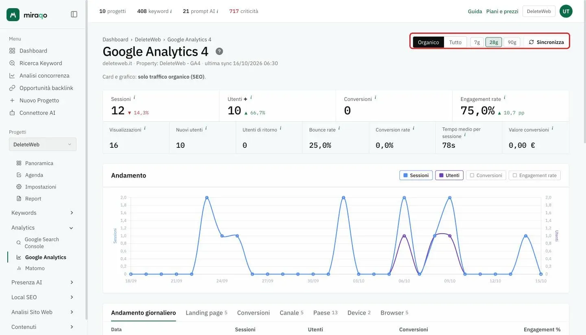Open the Guida link
The width and height of the screenshot is (586, 335).
click(475, 11)
